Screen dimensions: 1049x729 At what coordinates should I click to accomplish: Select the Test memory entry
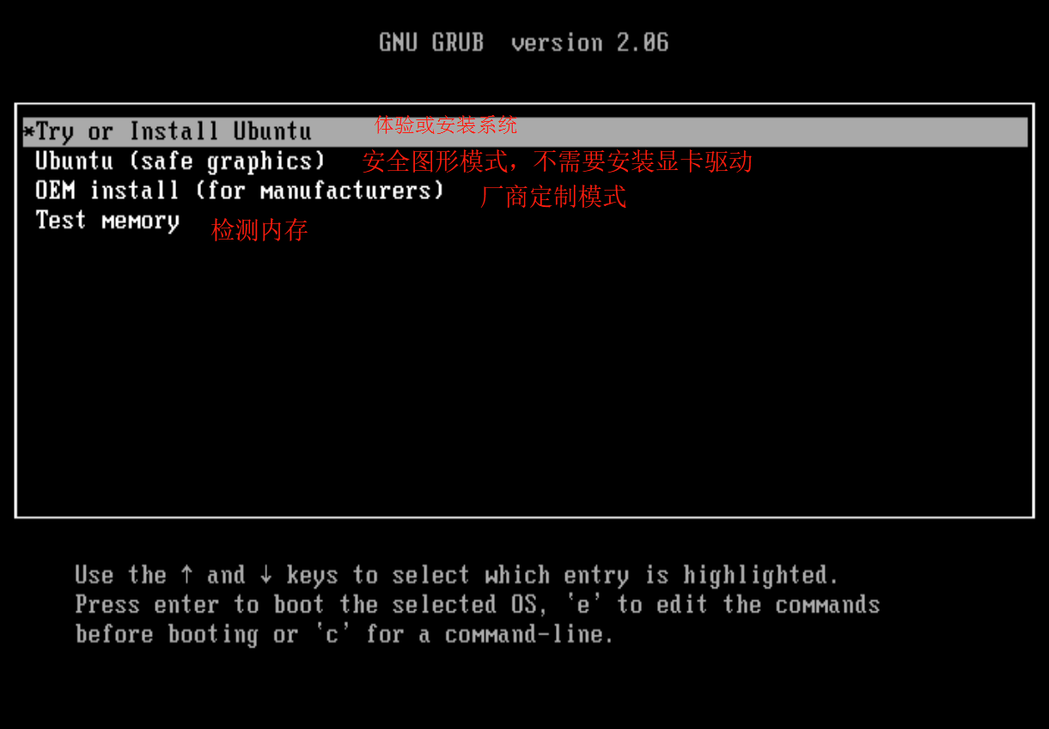click(x=107, y=221)
